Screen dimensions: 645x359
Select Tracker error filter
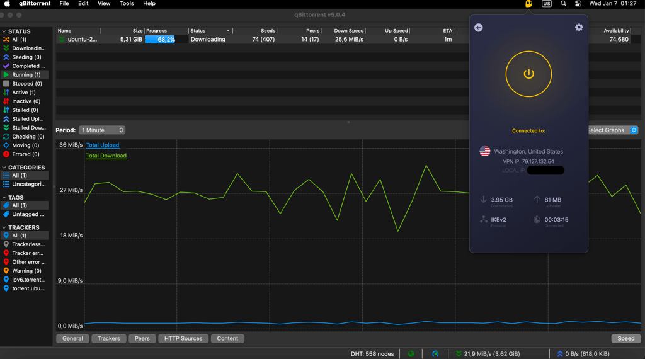25,253
